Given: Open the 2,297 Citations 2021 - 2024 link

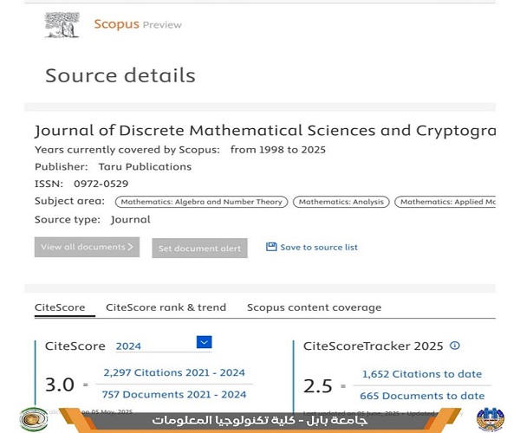Looking at the screenshot, I should pyautogui.click(x=174, y=372).
